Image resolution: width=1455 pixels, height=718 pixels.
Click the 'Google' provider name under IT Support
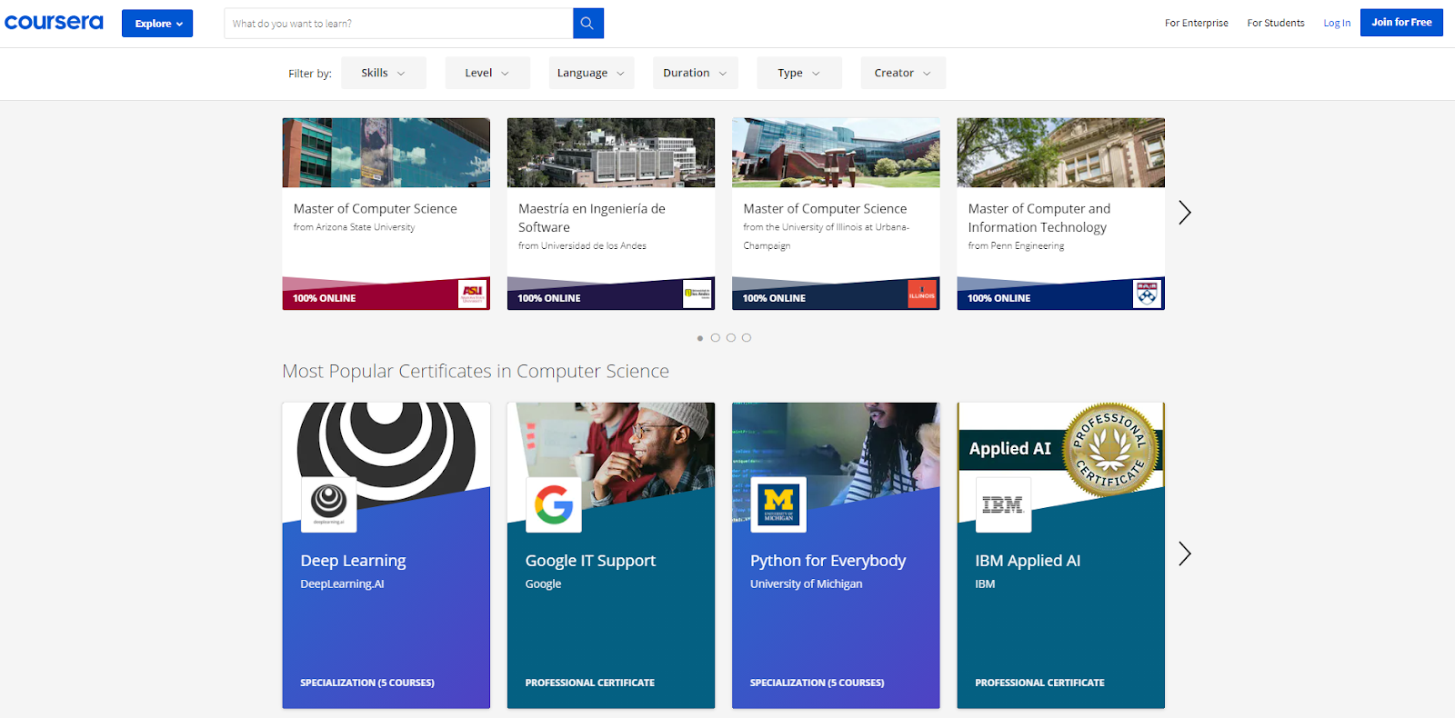[x=543, y=584]
